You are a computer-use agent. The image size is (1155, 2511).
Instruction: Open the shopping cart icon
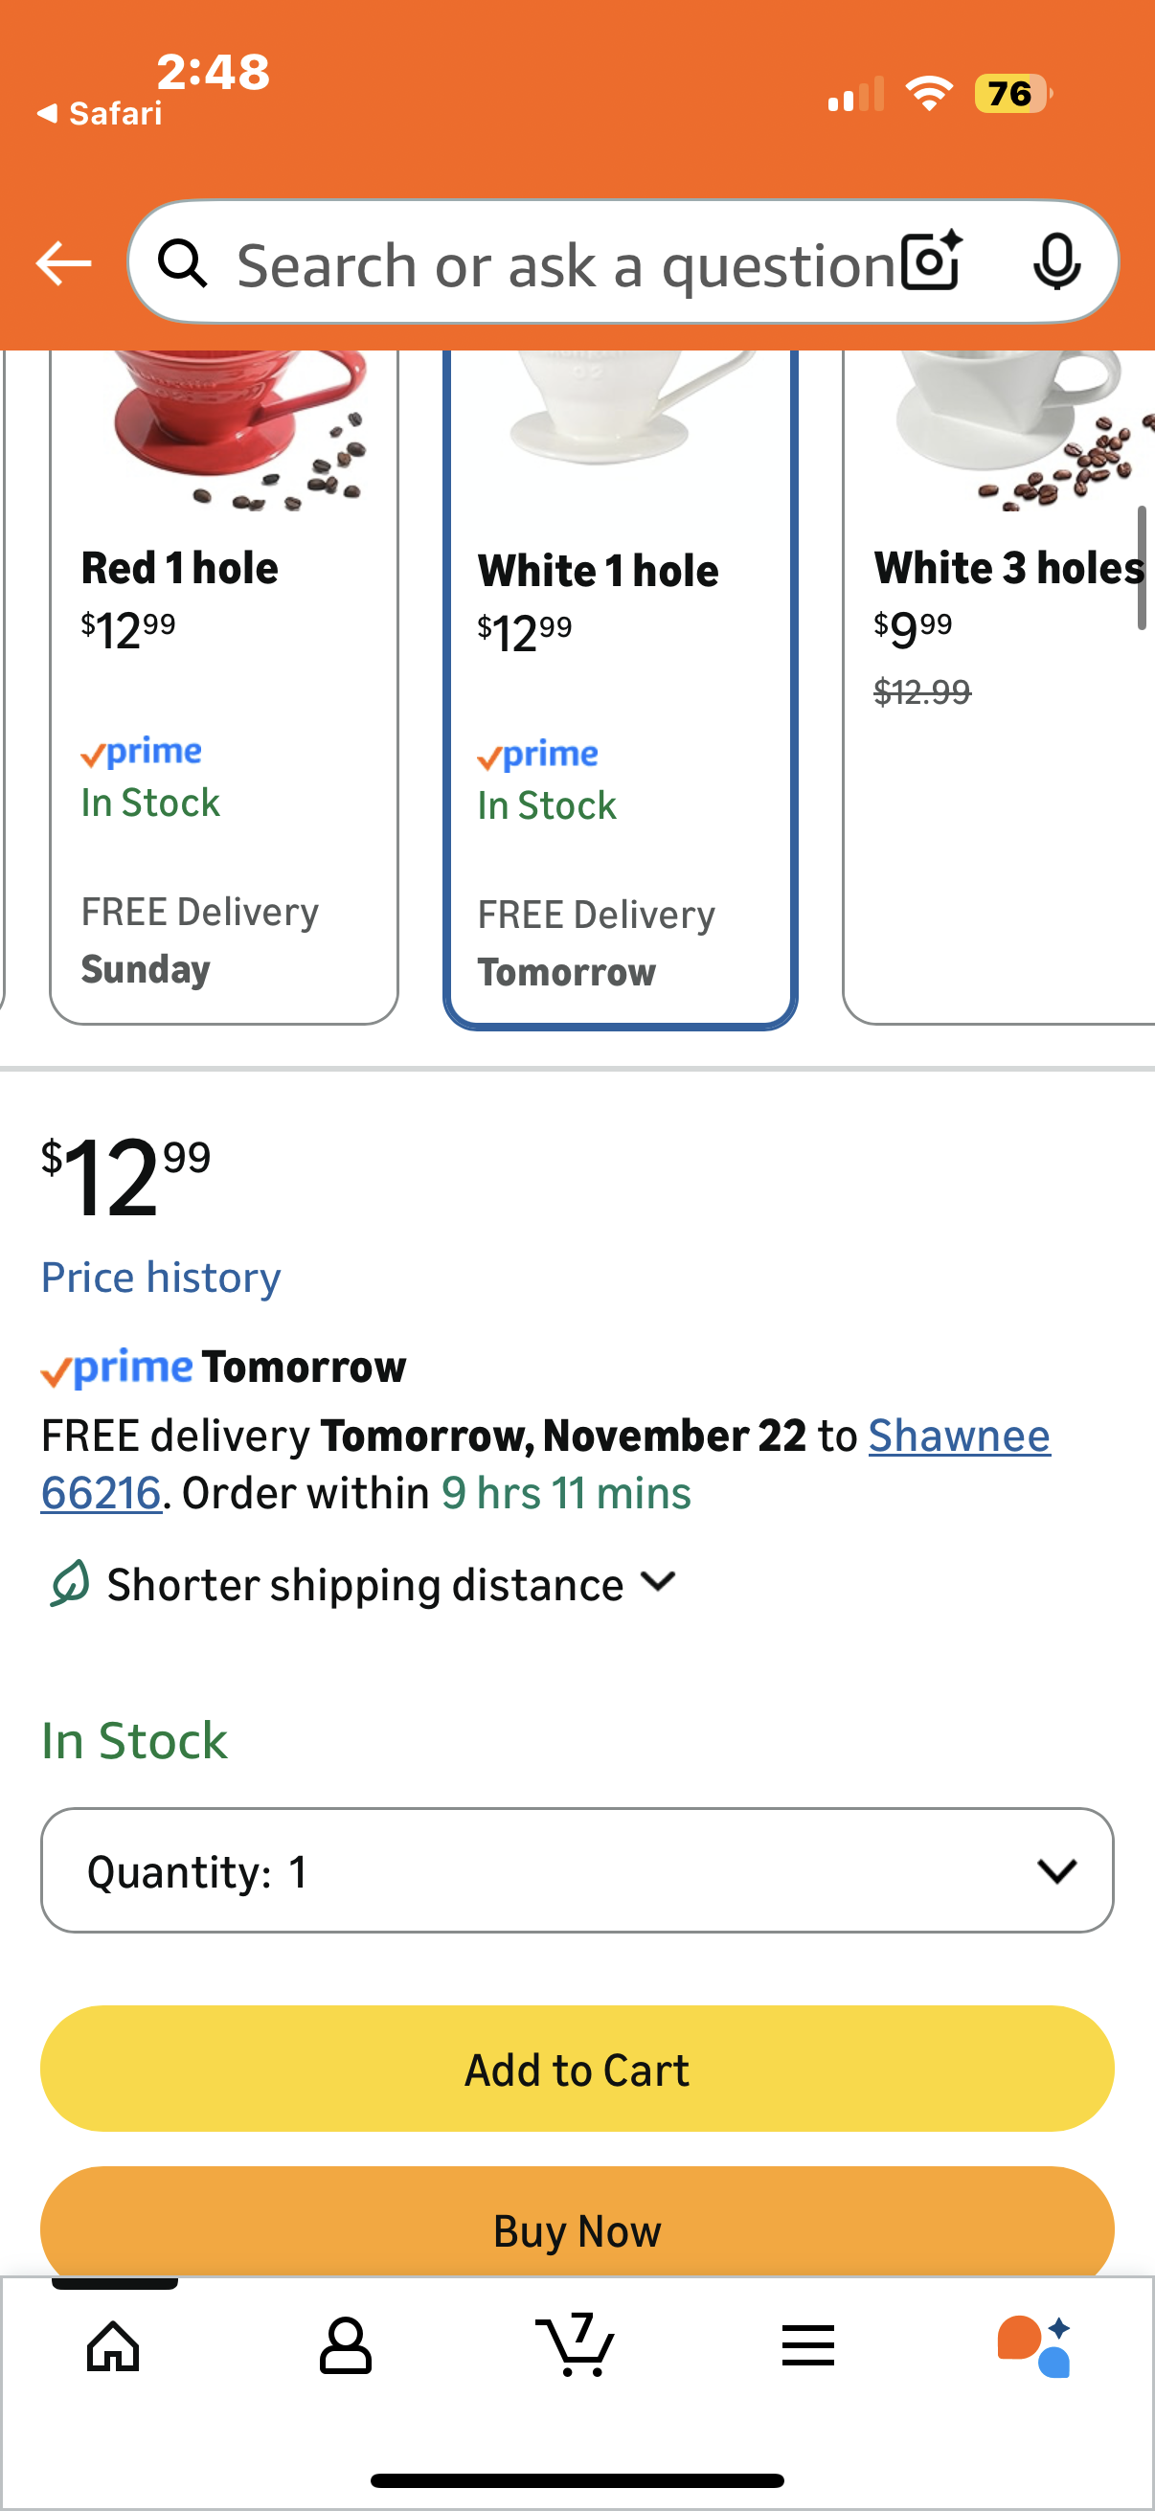(x=576, y=2344)
